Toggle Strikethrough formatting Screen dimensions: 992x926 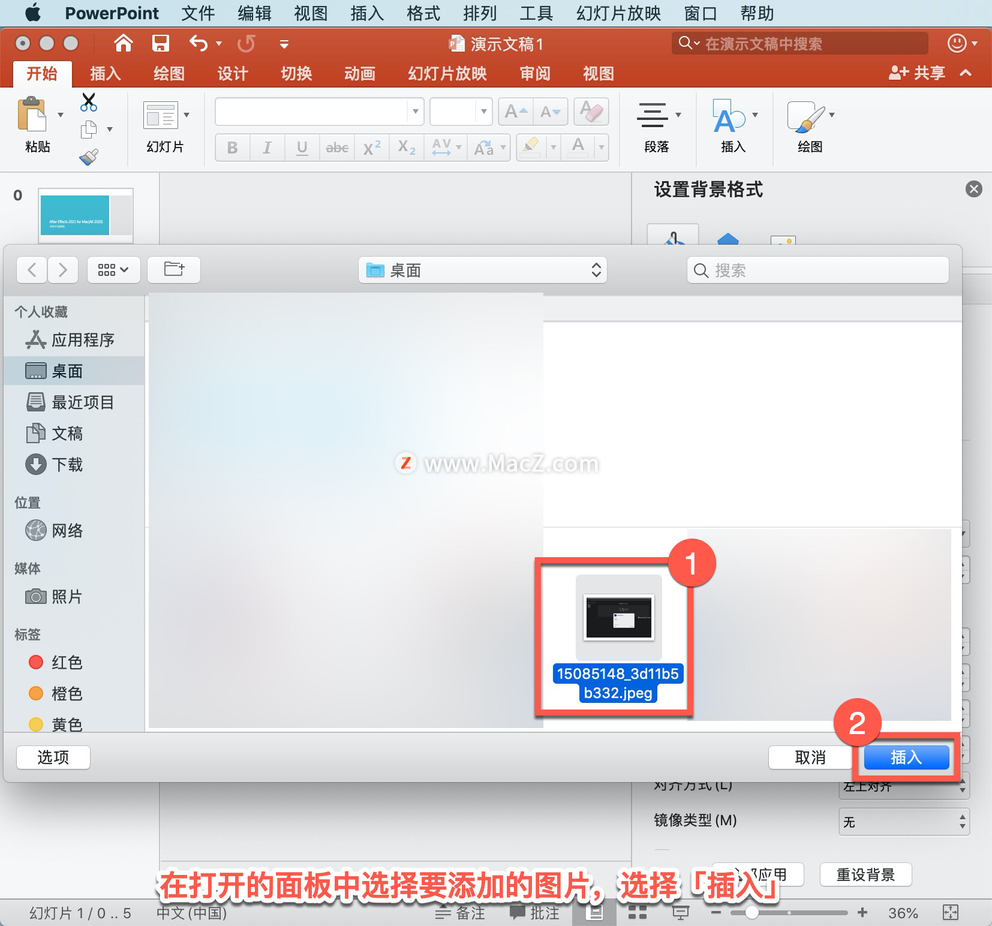pyautogui.click(x=337, y=148)
